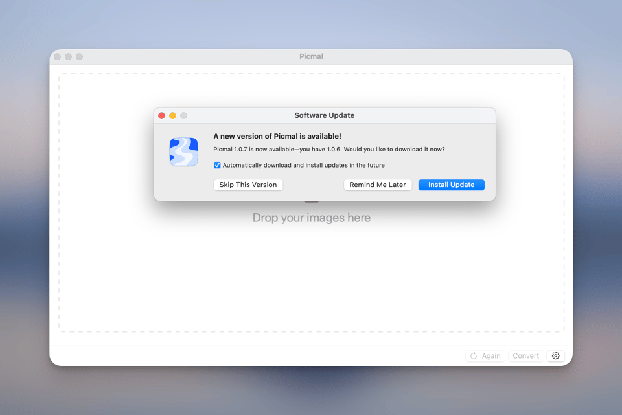Click the version description text mentioning 1.0.6
The image size is (622, 415).
point(328,149)
